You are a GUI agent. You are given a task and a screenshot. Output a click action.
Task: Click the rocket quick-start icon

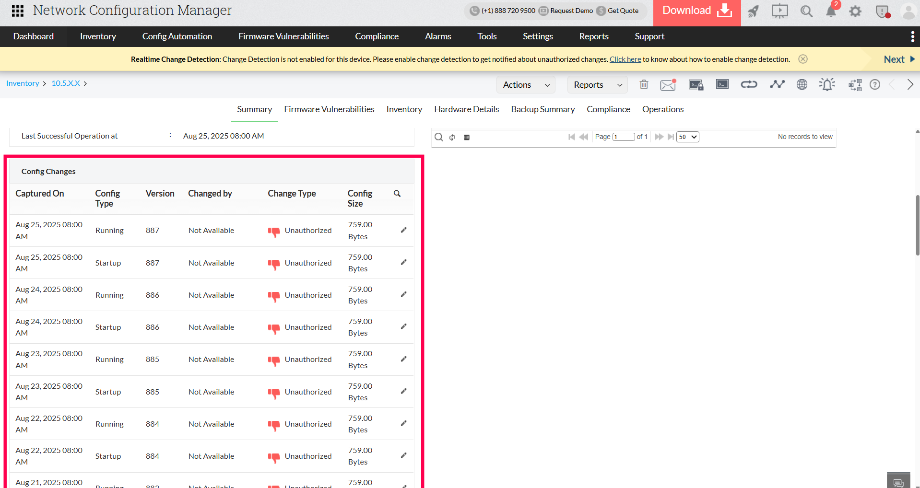(x=753, y=11)
